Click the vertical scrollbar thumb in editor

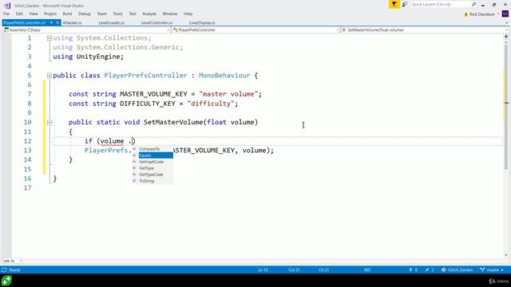pos(506,106)
